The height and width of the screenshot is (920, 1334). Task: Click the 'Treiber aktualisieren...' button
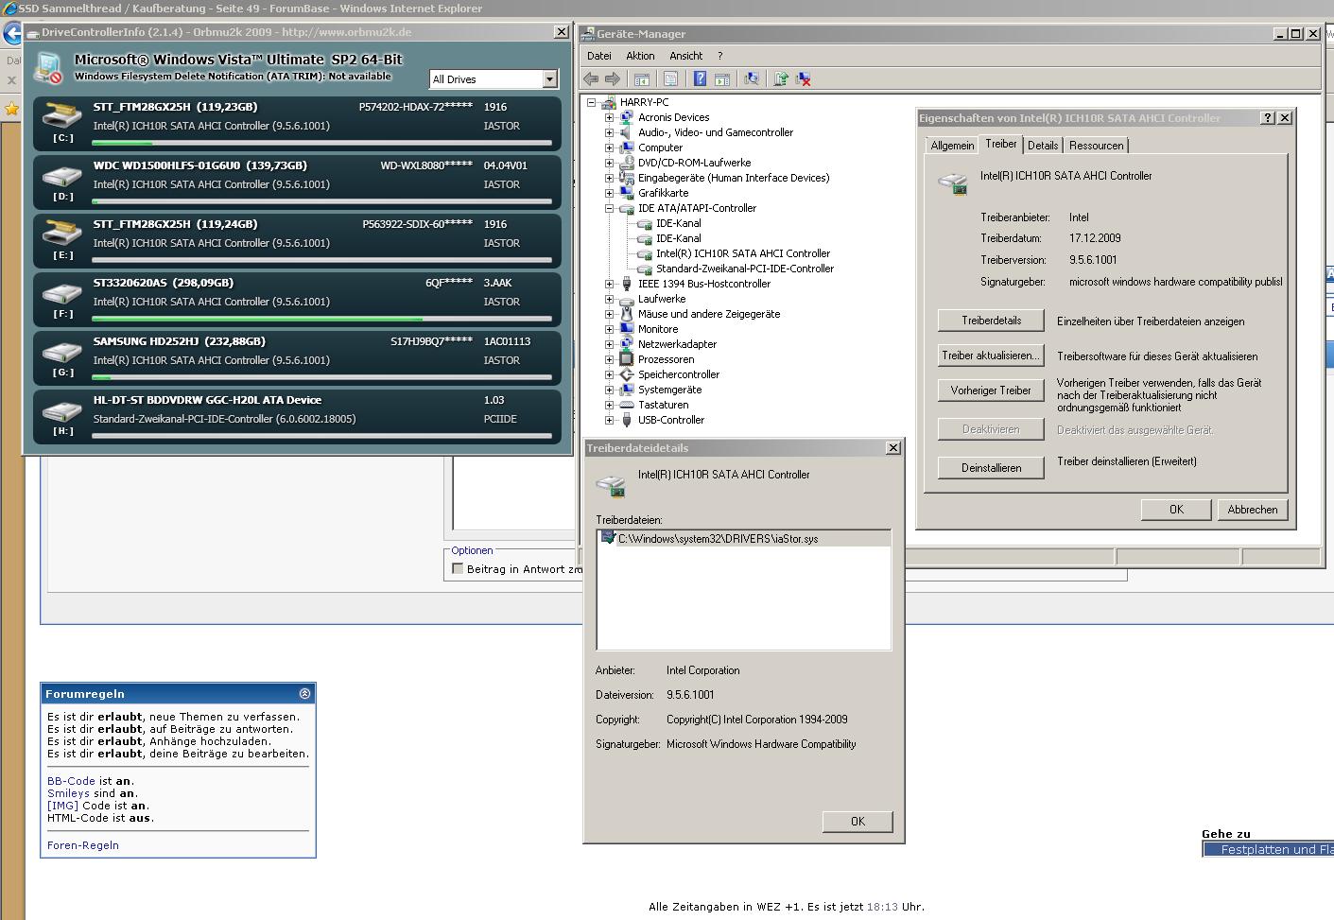click(x=991, y=356)
